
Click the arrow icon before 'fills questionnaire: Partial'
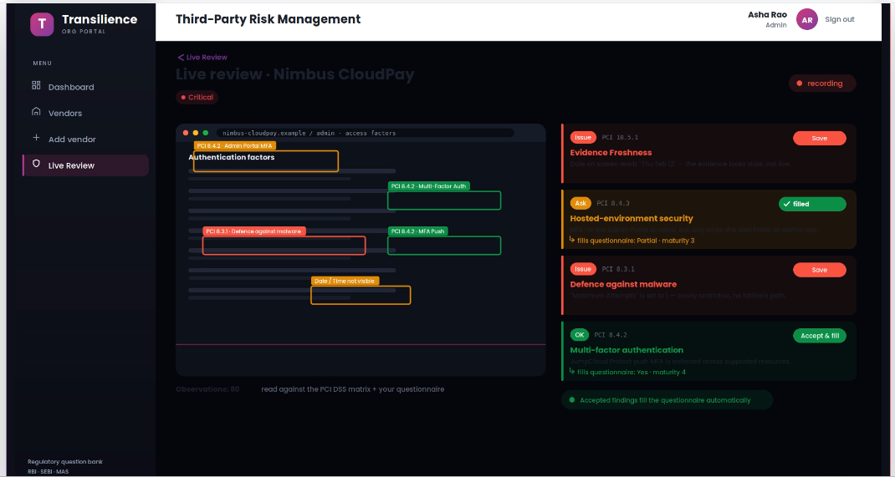coord(572,240)
